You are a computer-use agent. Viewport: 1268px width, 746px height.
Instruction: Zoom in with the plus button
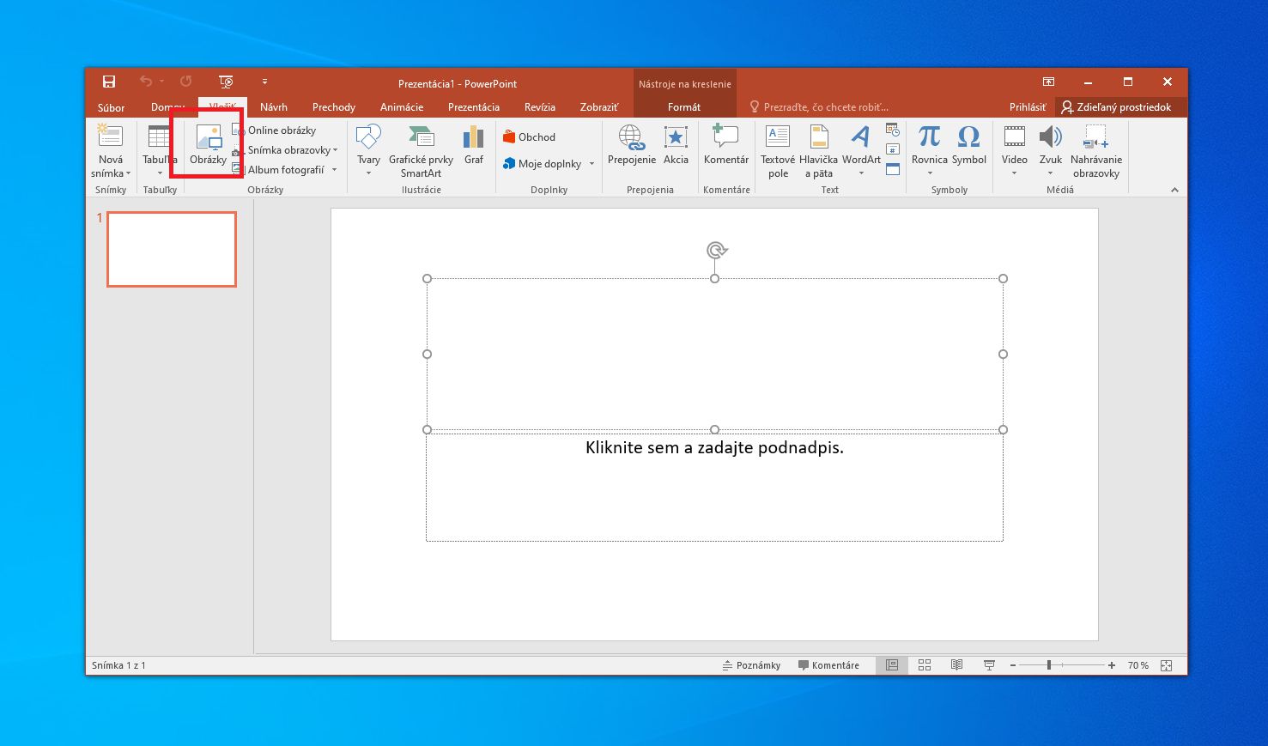(x=1112, y=665)
